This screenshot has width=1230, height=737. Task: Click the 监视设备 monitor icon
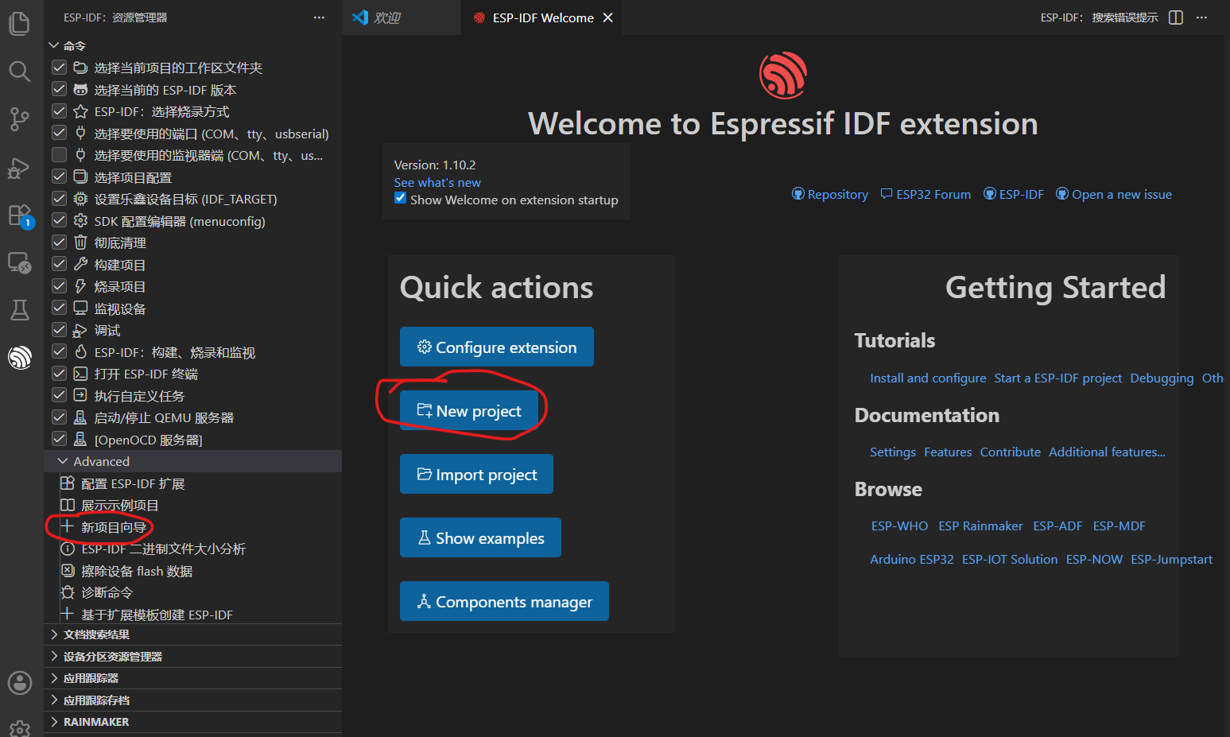[80, 308]
